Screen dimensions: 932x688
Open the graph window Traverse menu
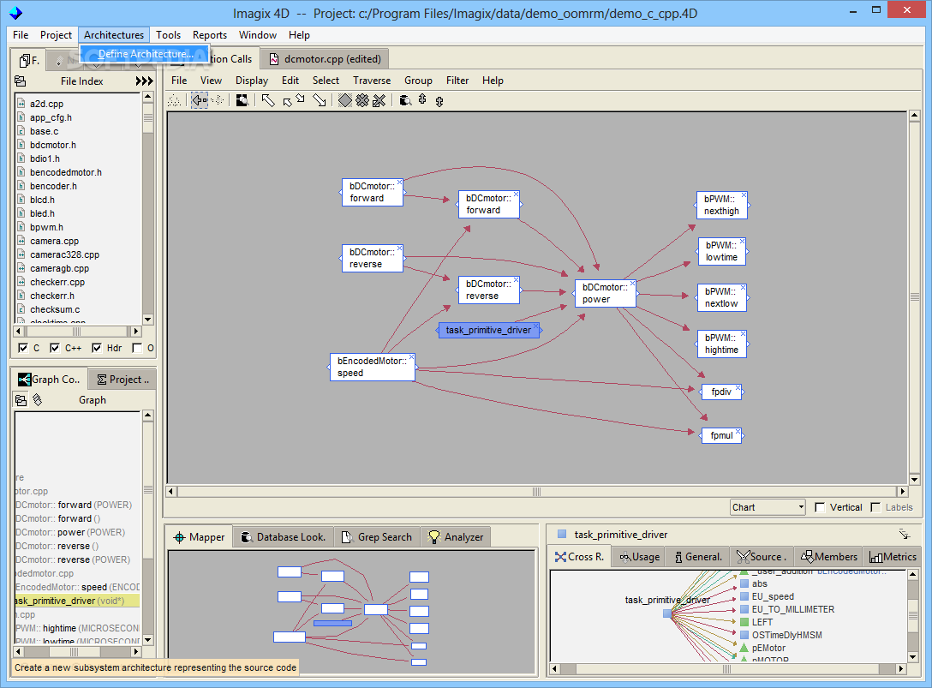tap(372, 81)
